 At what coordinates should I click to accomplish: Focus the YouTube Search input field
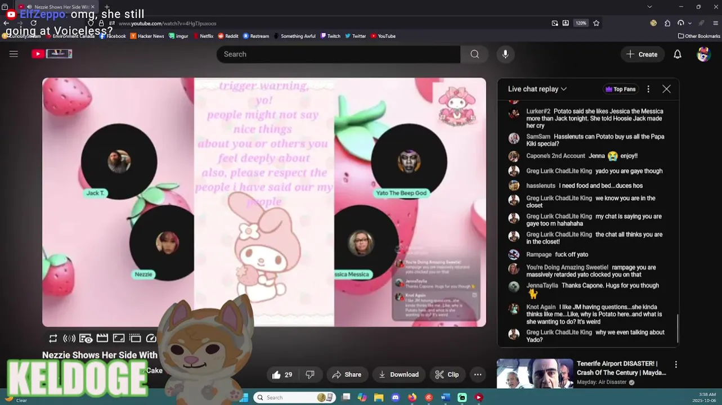(x=338, y=54)
